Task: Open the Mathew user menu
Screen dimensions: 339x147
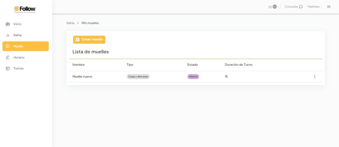Action: pos(314,7)
